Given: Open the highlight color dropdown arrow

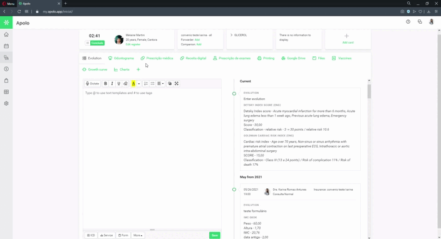Looking at the screenshot, I should [138, 84].
